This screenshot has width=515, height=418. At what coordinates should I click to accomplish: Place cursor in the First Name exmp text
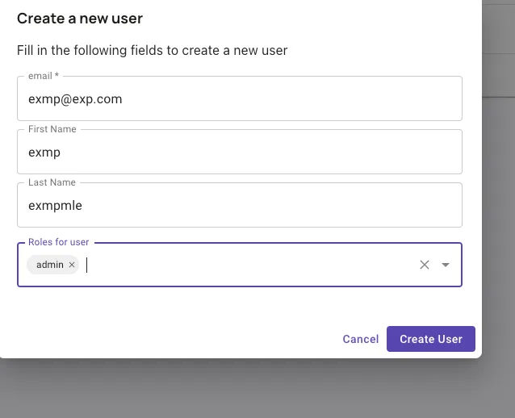[x=44, y=153]
